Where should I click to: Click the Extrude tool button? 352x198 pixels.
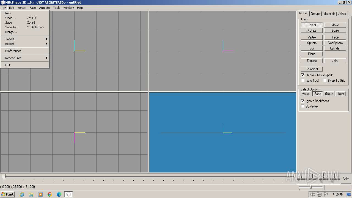coord(312,61)
